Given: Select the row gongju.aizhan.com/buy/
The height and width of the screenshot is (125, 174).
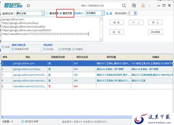Looking at the screenshot, I should [x=87, y=69].
